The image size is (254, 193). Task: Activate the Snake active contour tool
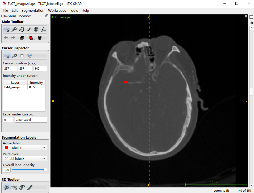pyautogui.click(x=36, y=30)
